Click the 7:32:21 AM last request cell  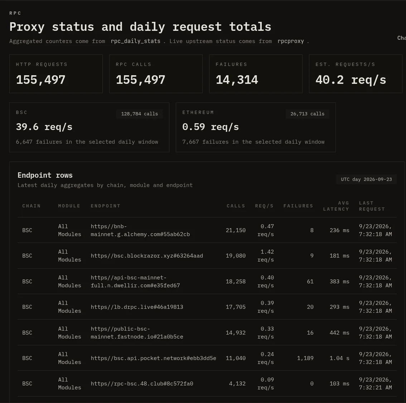[x=376, y=384]
